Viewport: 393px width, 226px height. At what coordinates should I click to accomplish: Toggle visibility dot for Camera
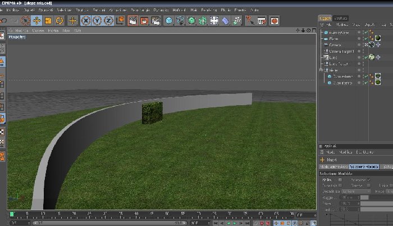pyautogui.click(x=359, y=45)
